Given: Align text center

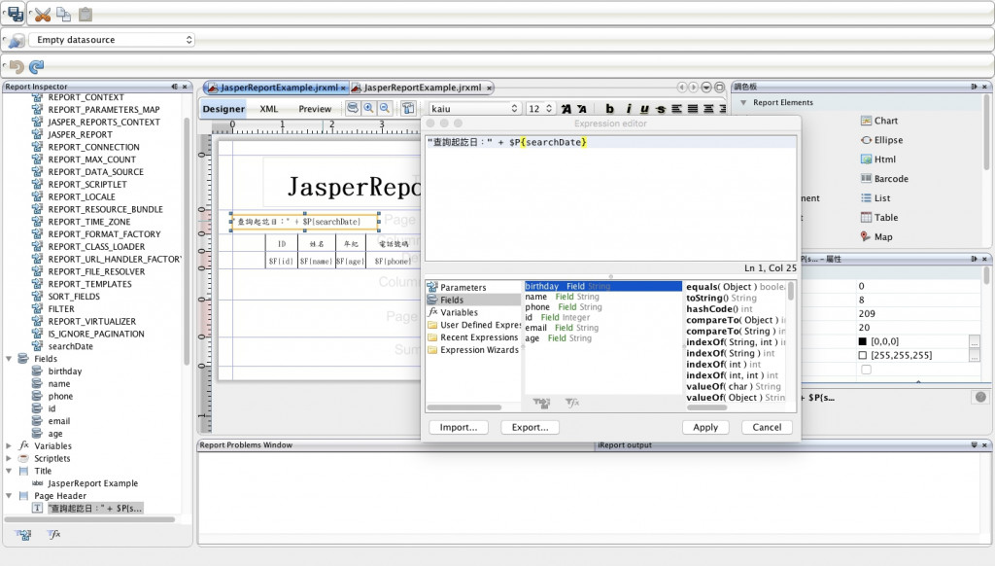Looking at the screenshot, I should tap(708, 109).
